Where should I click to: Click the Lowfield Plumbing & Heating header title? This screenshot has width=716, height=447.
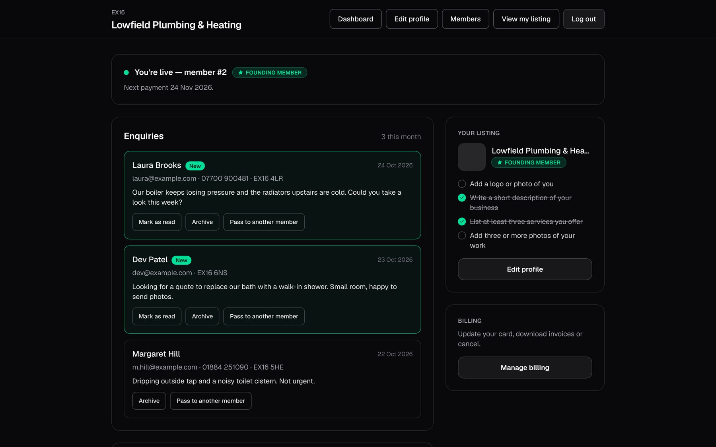click(176, 25)
